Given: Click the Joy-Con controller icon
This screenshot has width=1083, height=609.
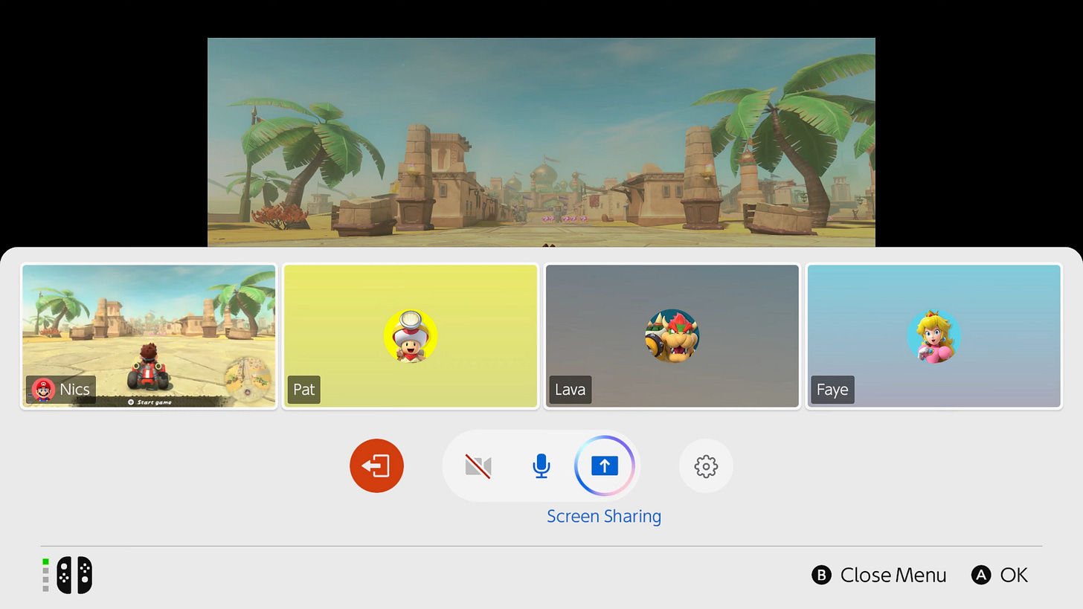Looking at the screenshot, I should pos(74,575).
